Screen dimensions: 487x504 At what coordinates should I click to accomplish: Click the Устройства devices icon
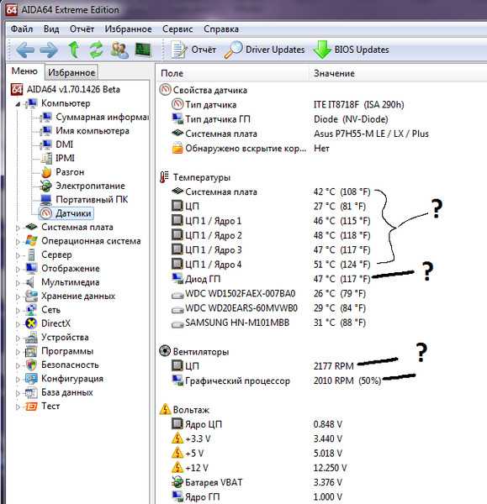[31, 337]
